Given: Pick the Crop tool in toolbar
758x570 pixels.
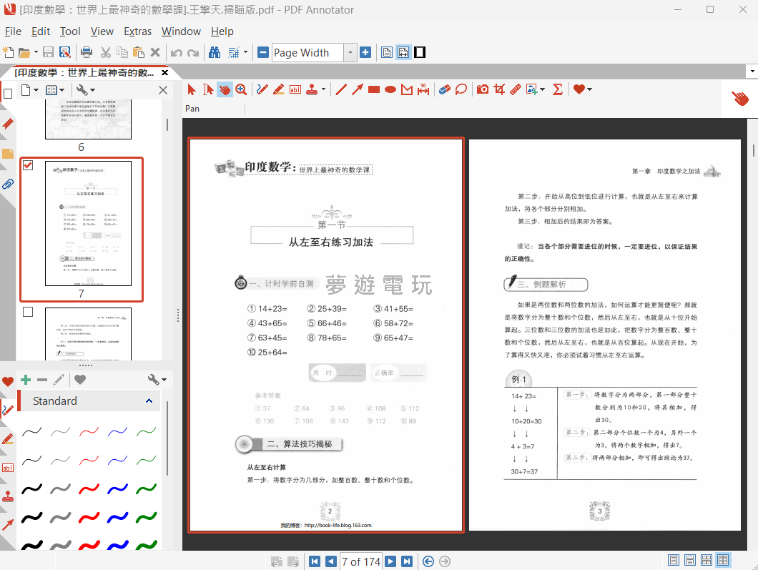Looking at the screenshot, I should pos(499,89).
